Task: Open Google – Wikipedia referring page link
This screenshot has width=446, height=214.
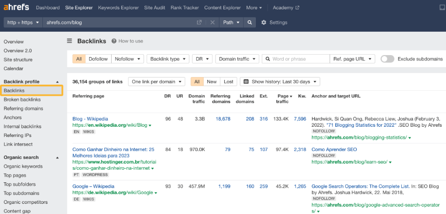Action: (x=93, y=186)
